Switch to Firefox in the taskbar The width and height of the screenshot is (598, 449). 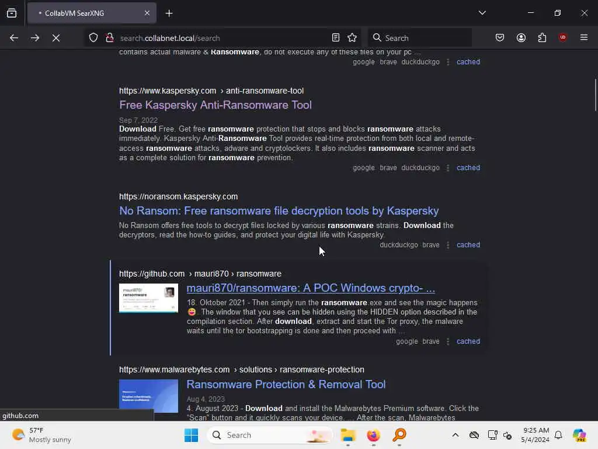(x=373, y=435)
